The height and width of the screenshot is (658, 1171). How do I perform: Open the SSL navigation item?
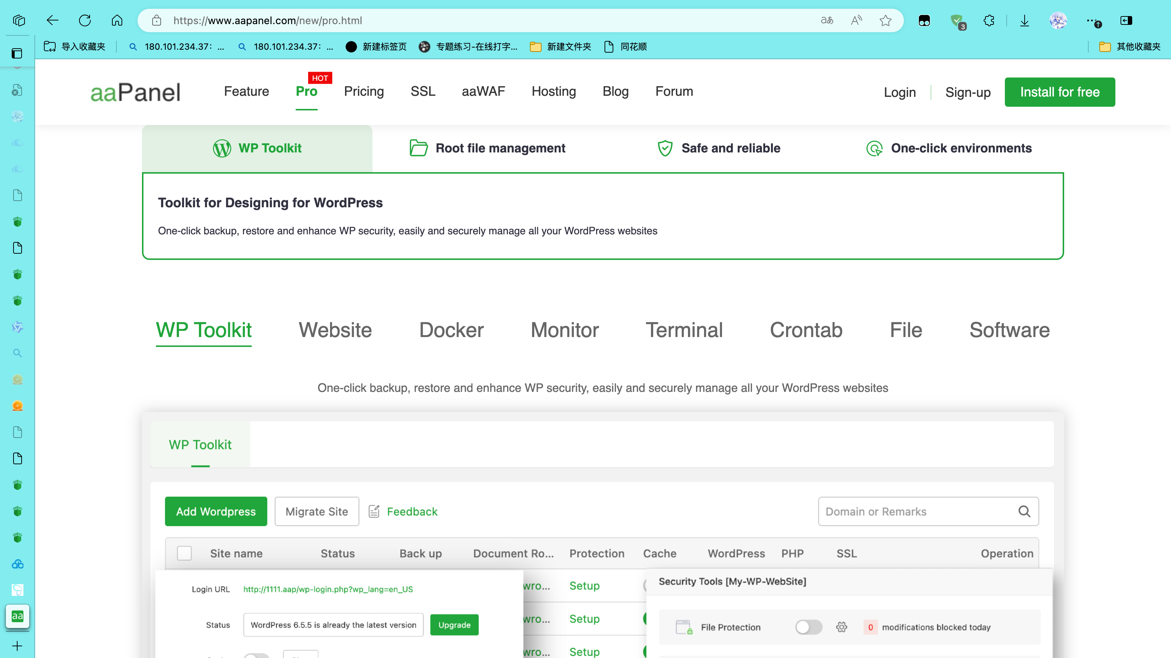point(423,91)
